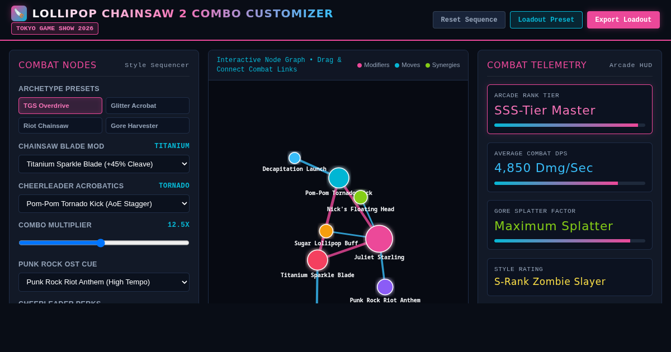Image resolution: width=671 pixels, height=352 pixels.
Task: Expand the Cheerleader Acrobatics dropdown
Action: (x=104, y=204)
